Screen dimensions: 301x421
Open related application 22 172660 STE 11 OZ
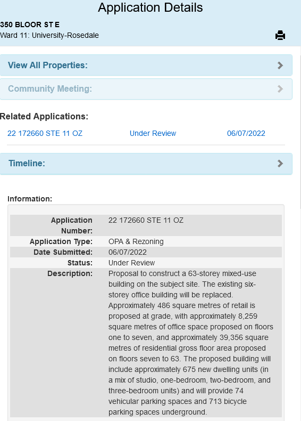[x=45, y=133]
